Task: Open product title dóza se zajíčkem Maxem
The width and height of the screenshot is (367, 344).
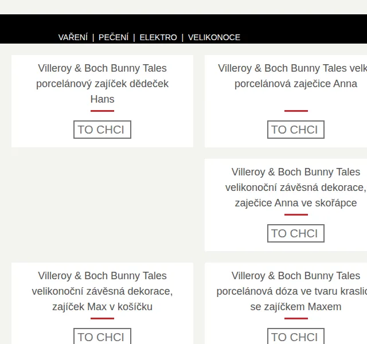Action: point(292,291)
